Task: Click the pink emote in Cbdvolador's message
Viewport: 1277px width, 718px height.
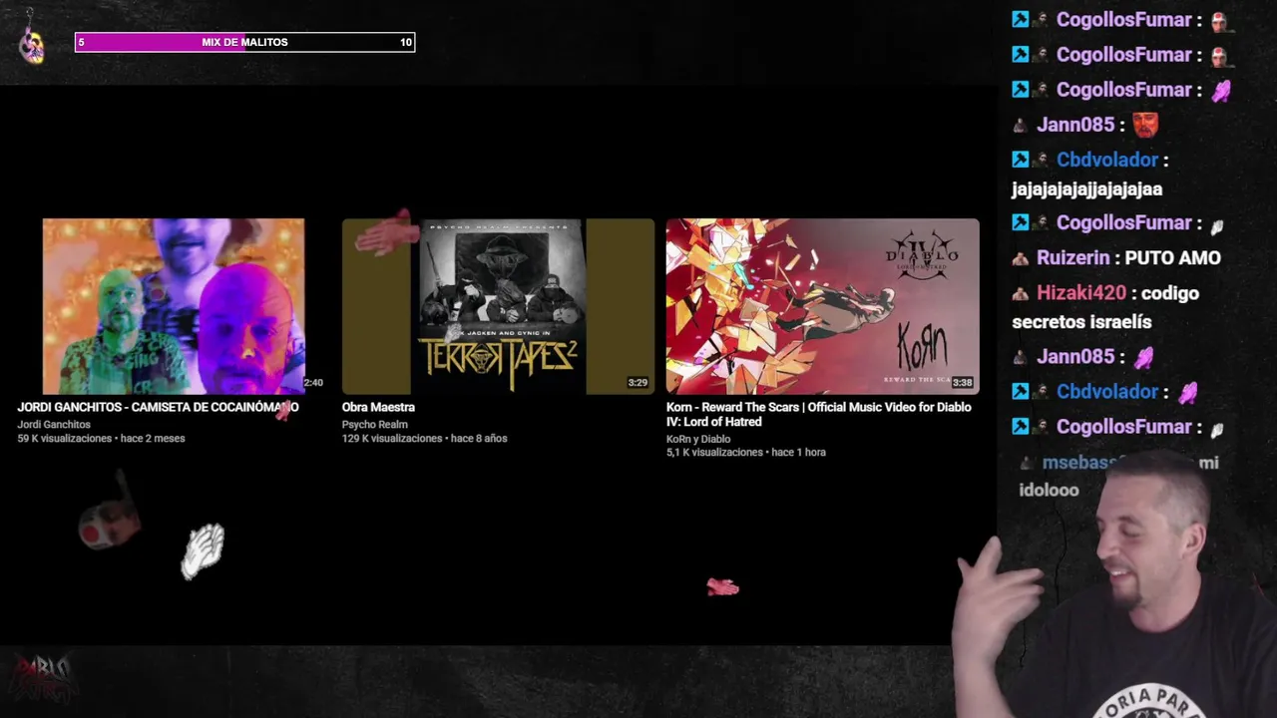Action: (1187, 392)
